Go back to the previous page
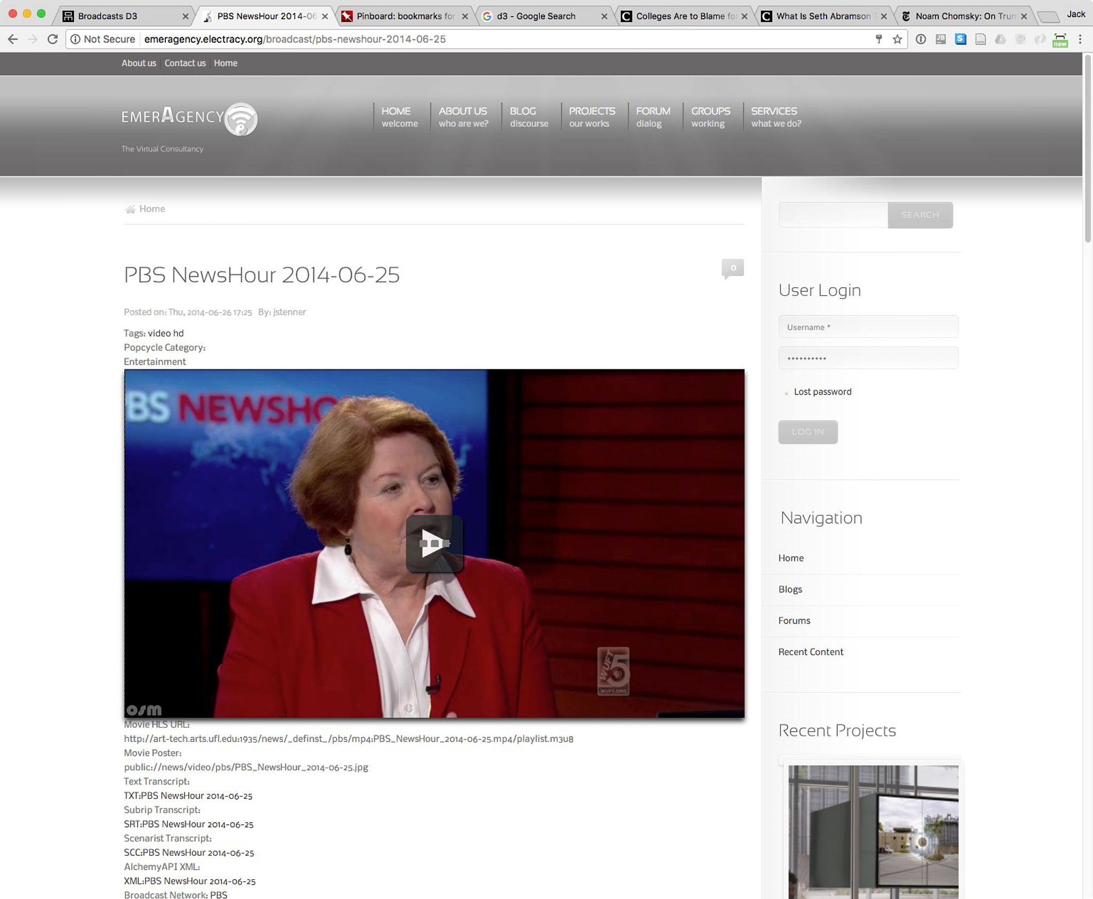 tap(13, 39)
